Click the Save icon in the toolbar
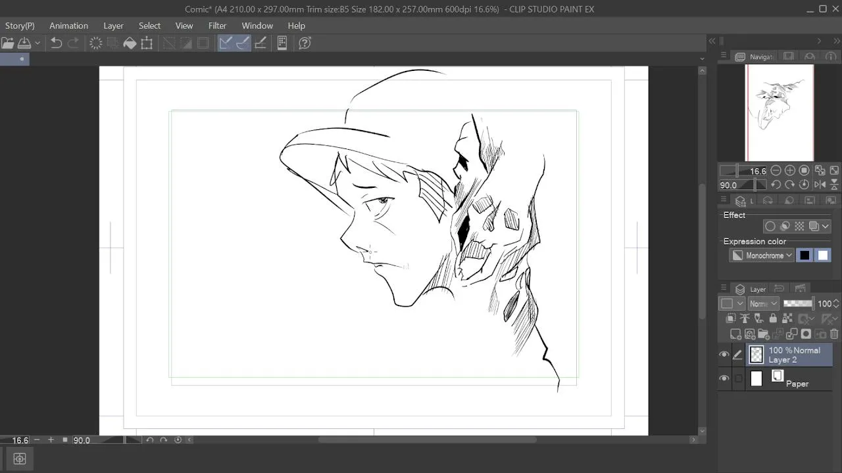Image resolution: width=842 pixels, height=473 pixels. tap(24, 43)
